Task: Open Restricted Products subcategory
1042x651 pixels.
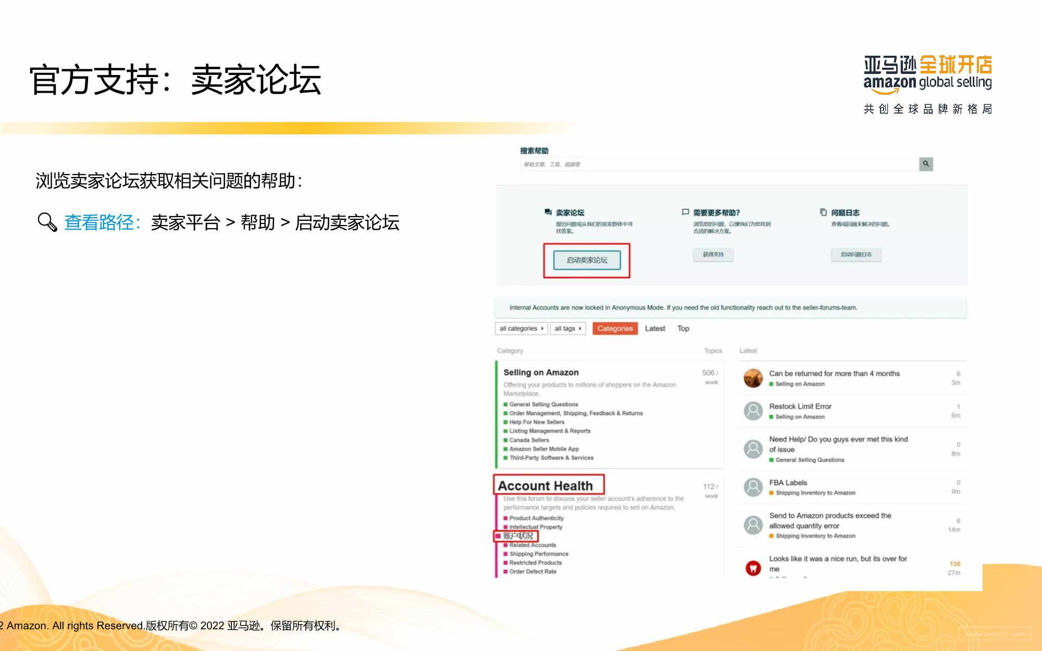Action: pos(536,563)
